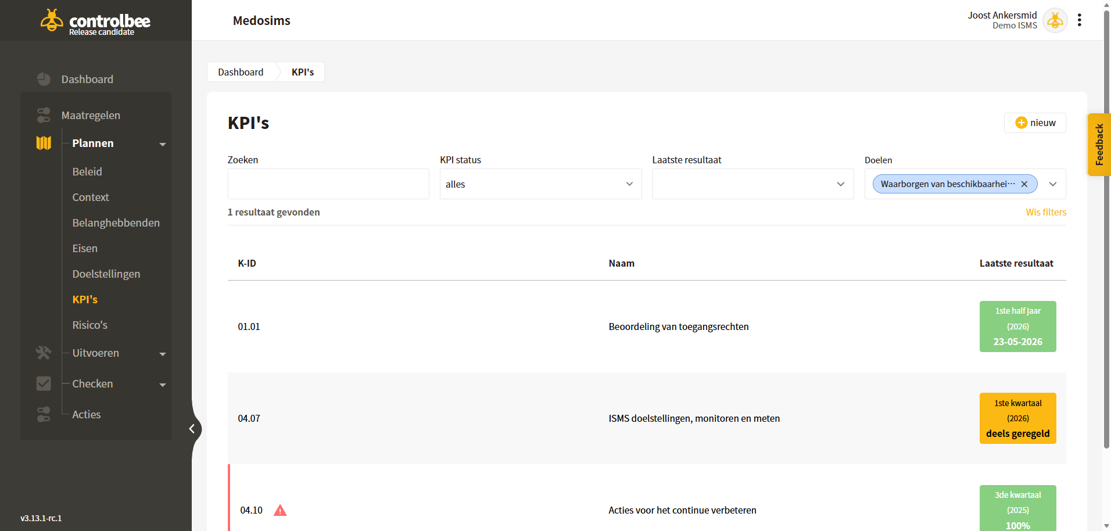Click the nieuw button
The width and height of the screenshot is (1111, 531).
click(x=1035, y=123)
